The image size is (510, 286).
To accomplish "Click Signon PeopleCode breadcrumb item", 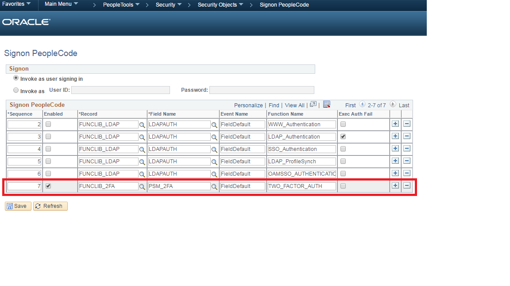I will click(x=284, y=5).
